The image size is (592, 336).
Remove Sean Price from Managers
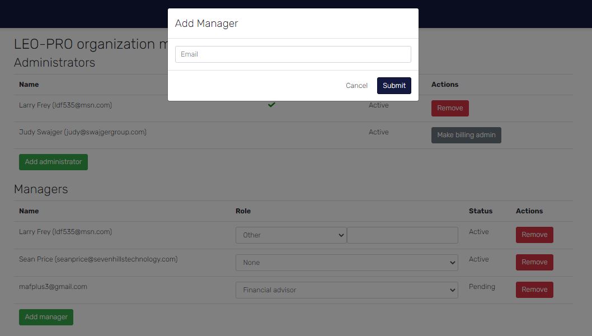point(534,262)
